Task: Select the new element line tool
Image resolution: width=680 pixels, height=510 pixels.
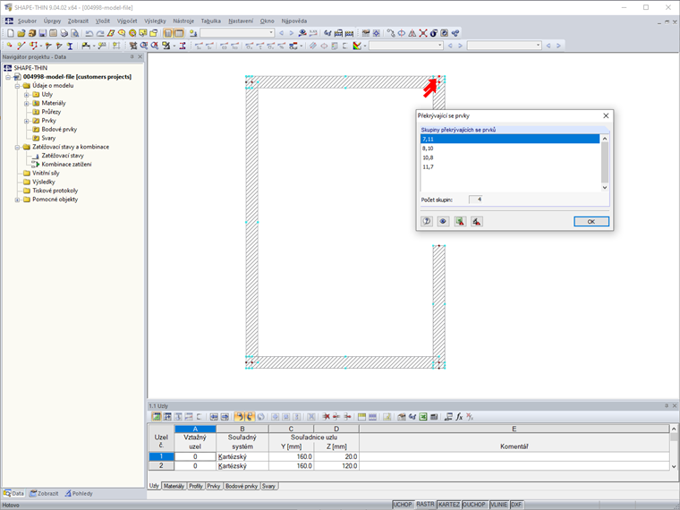Action: [x=21, y=46]
